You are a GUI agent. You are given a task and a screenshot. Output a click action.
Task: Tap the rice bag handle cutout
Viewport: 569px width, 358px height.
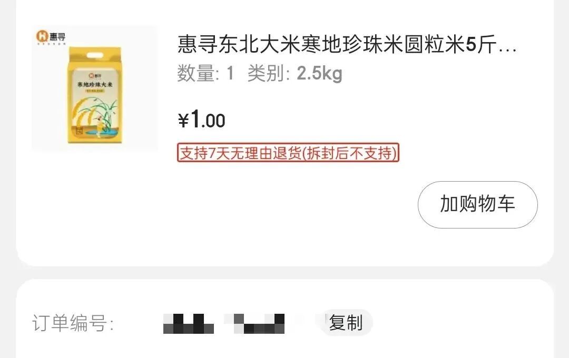point(95,55)
